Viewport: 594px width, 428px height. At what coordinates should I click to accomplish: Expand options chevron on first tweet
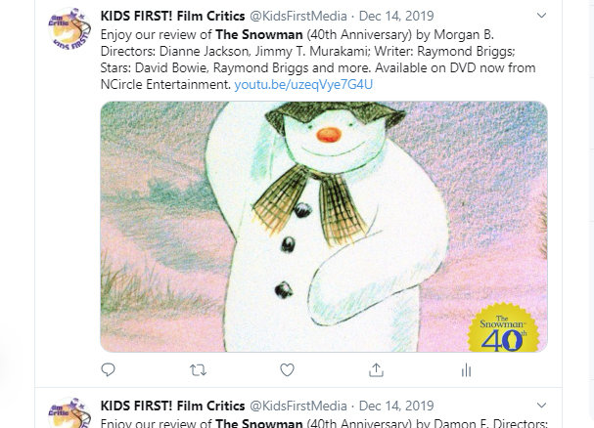[542, 16]
